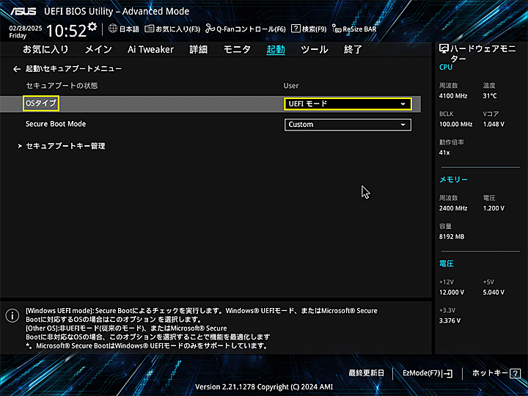Click the OSタイプ label
The height and width of the screenshot is (396, 528).
point(41,103)
